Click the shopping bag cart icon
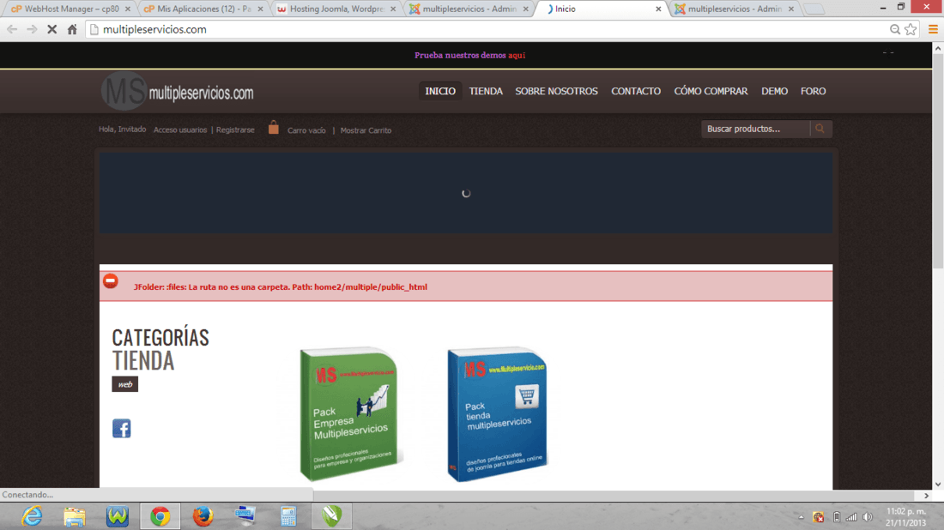 point(273,128)
